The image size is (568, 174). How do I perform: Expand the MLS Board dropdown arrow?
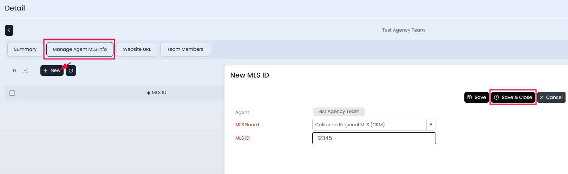coord(431,125)
